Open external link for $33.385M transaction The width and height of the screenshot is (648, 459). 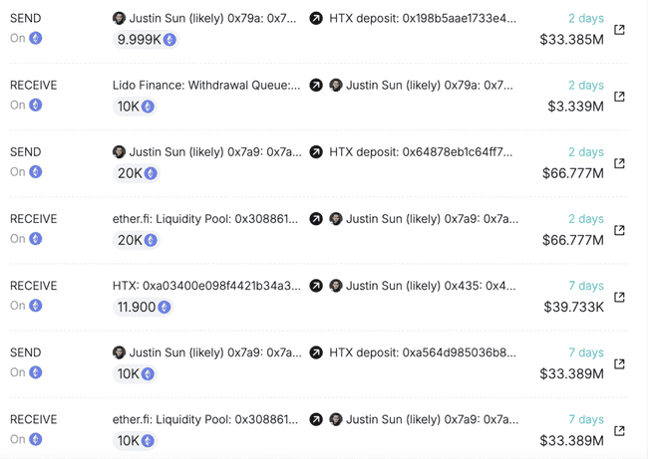[619, 29]
